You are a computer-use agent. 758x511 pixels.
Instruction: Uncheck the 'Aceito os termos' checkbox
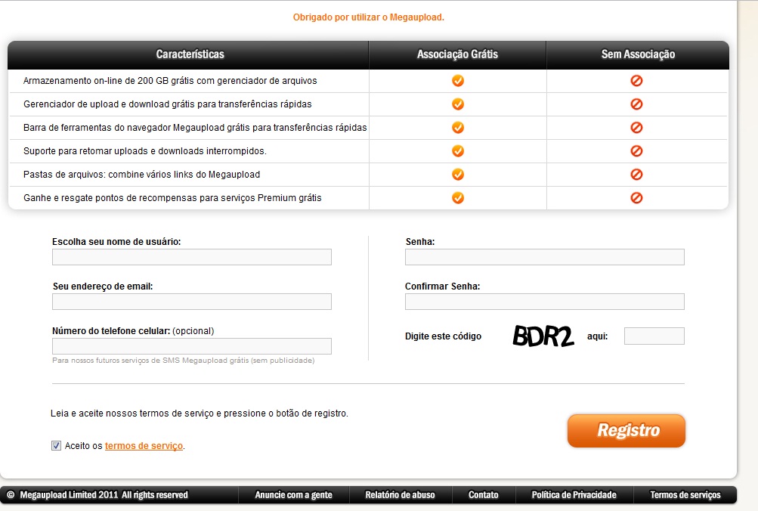point(56,446)
